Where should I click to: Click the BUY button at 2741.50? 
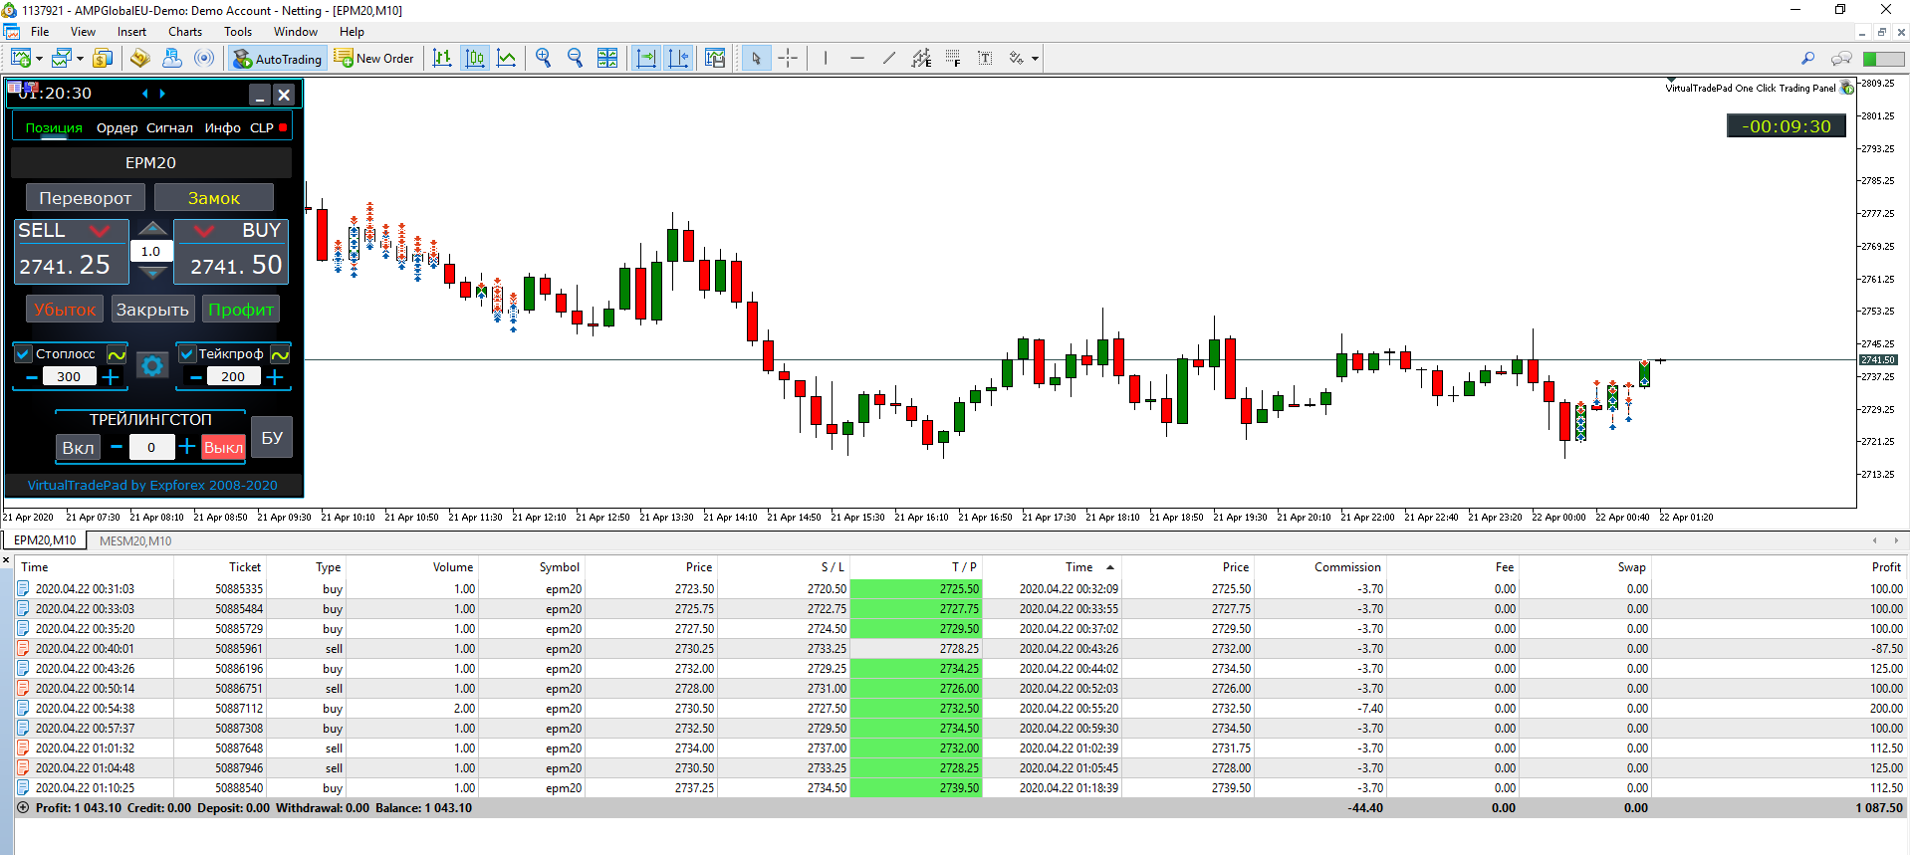click(x=231, y=252)
